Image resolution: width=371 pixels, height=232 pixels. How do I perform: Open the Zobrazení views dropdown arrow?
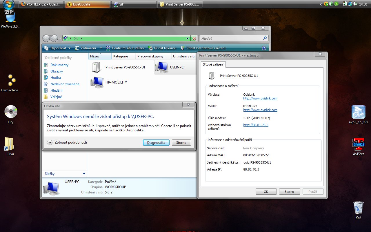tap(101, 48)
